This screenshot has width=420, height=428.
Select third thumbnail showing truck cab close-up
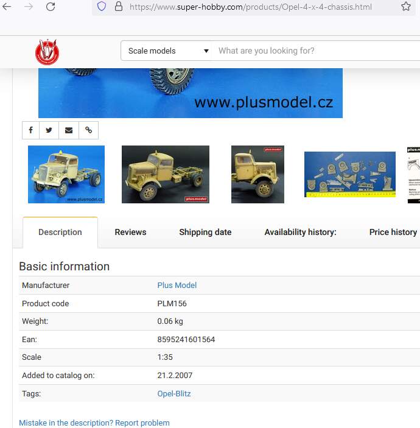coord(257,174)
